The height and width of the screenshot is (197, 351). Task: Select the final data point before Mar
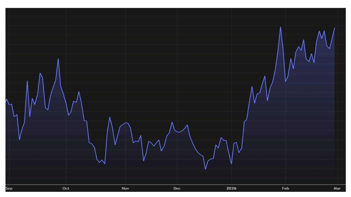click(334, 28)
